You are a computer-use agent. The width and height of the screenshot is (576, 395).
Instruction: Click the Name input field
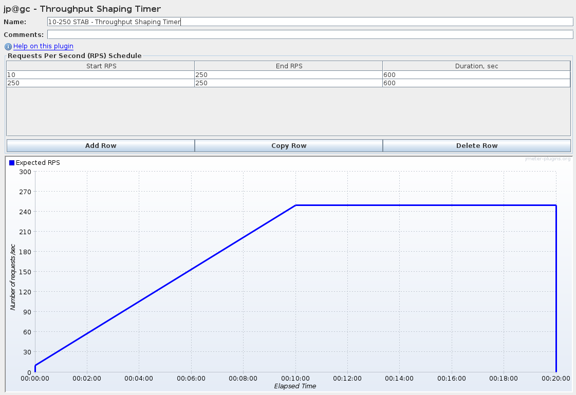[309, 22]
